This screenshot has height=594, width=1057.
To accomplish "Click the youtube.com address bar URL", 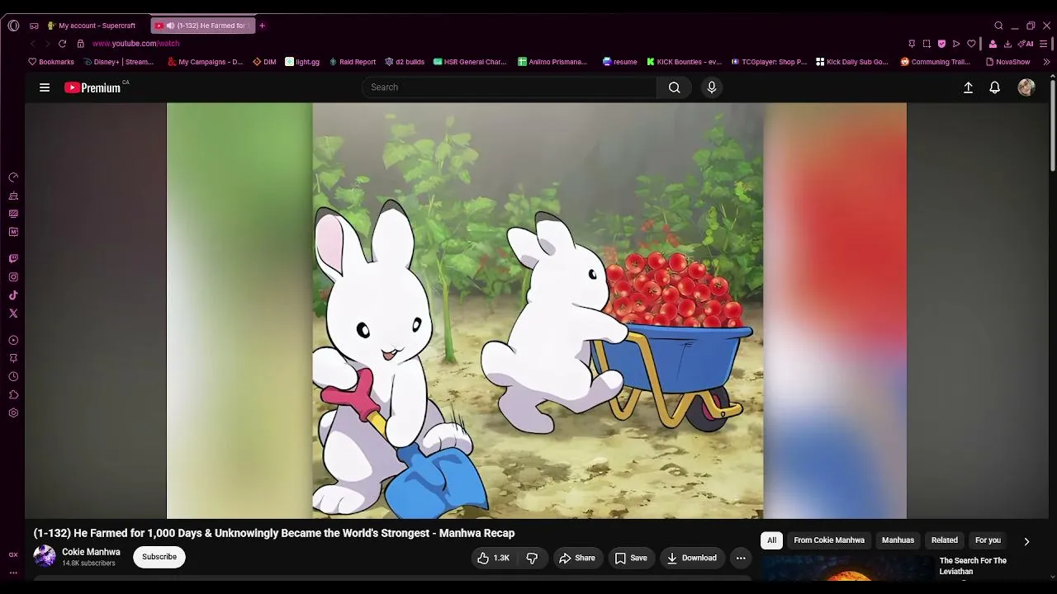I will pyautogui.click(x=135, y=44).
